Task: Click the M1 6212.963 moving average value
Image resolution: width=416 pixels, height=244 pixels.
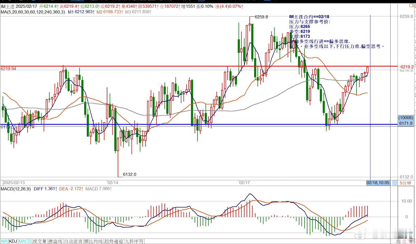Action: pos(81,12)
